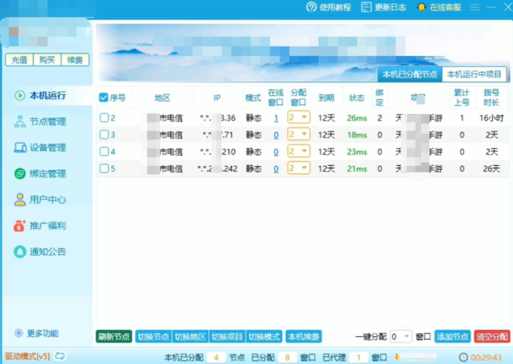Open the 在线窗口 link 0 in row 4
This screenshot has width=513, height=364.
(276, 152)
